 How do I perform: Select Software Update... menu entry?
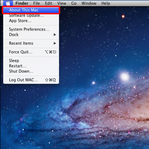point(31,15)
